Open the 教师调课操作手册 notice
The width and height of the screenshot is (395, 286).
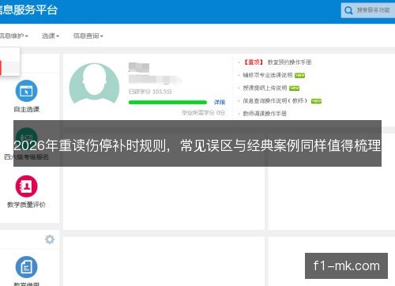265,114
